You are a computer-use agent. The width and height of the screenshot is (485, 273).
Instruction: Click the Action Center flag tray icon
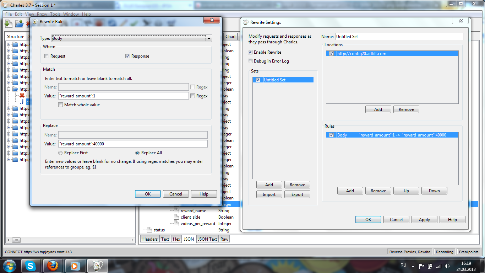pyautogui.click(x=422, y=266)
